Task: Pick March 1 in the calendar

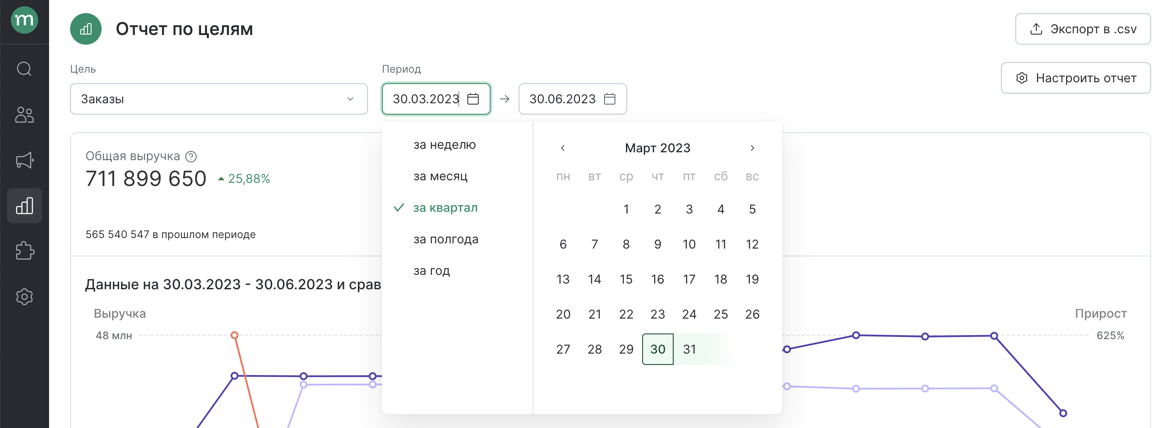Action: 626,209
